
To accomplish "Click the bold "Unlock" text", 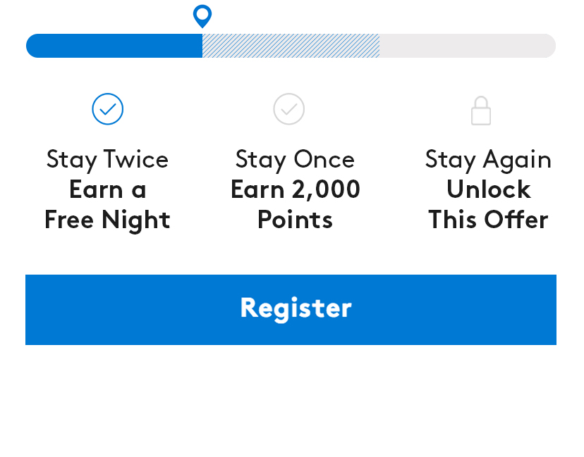I will [x=488, y=190].
